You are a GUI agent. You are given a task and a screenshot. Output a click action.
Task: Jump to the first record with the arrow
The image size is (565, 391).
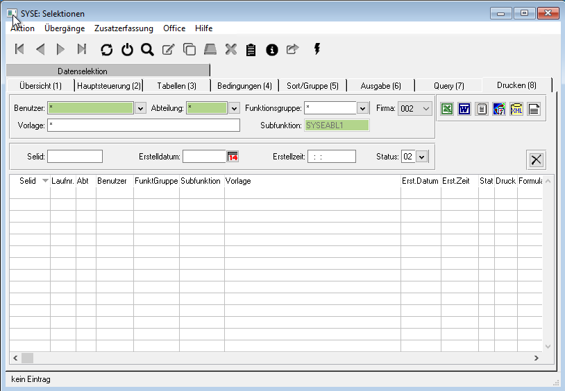(x=19, y=49)
